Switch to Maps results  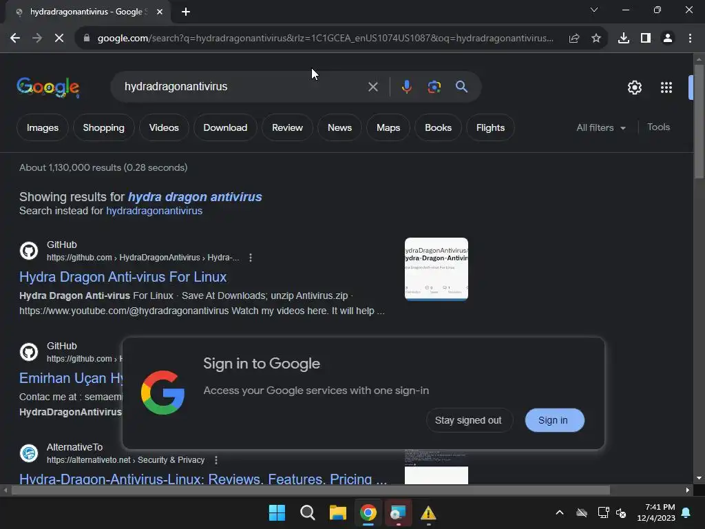tap(388, 127)
